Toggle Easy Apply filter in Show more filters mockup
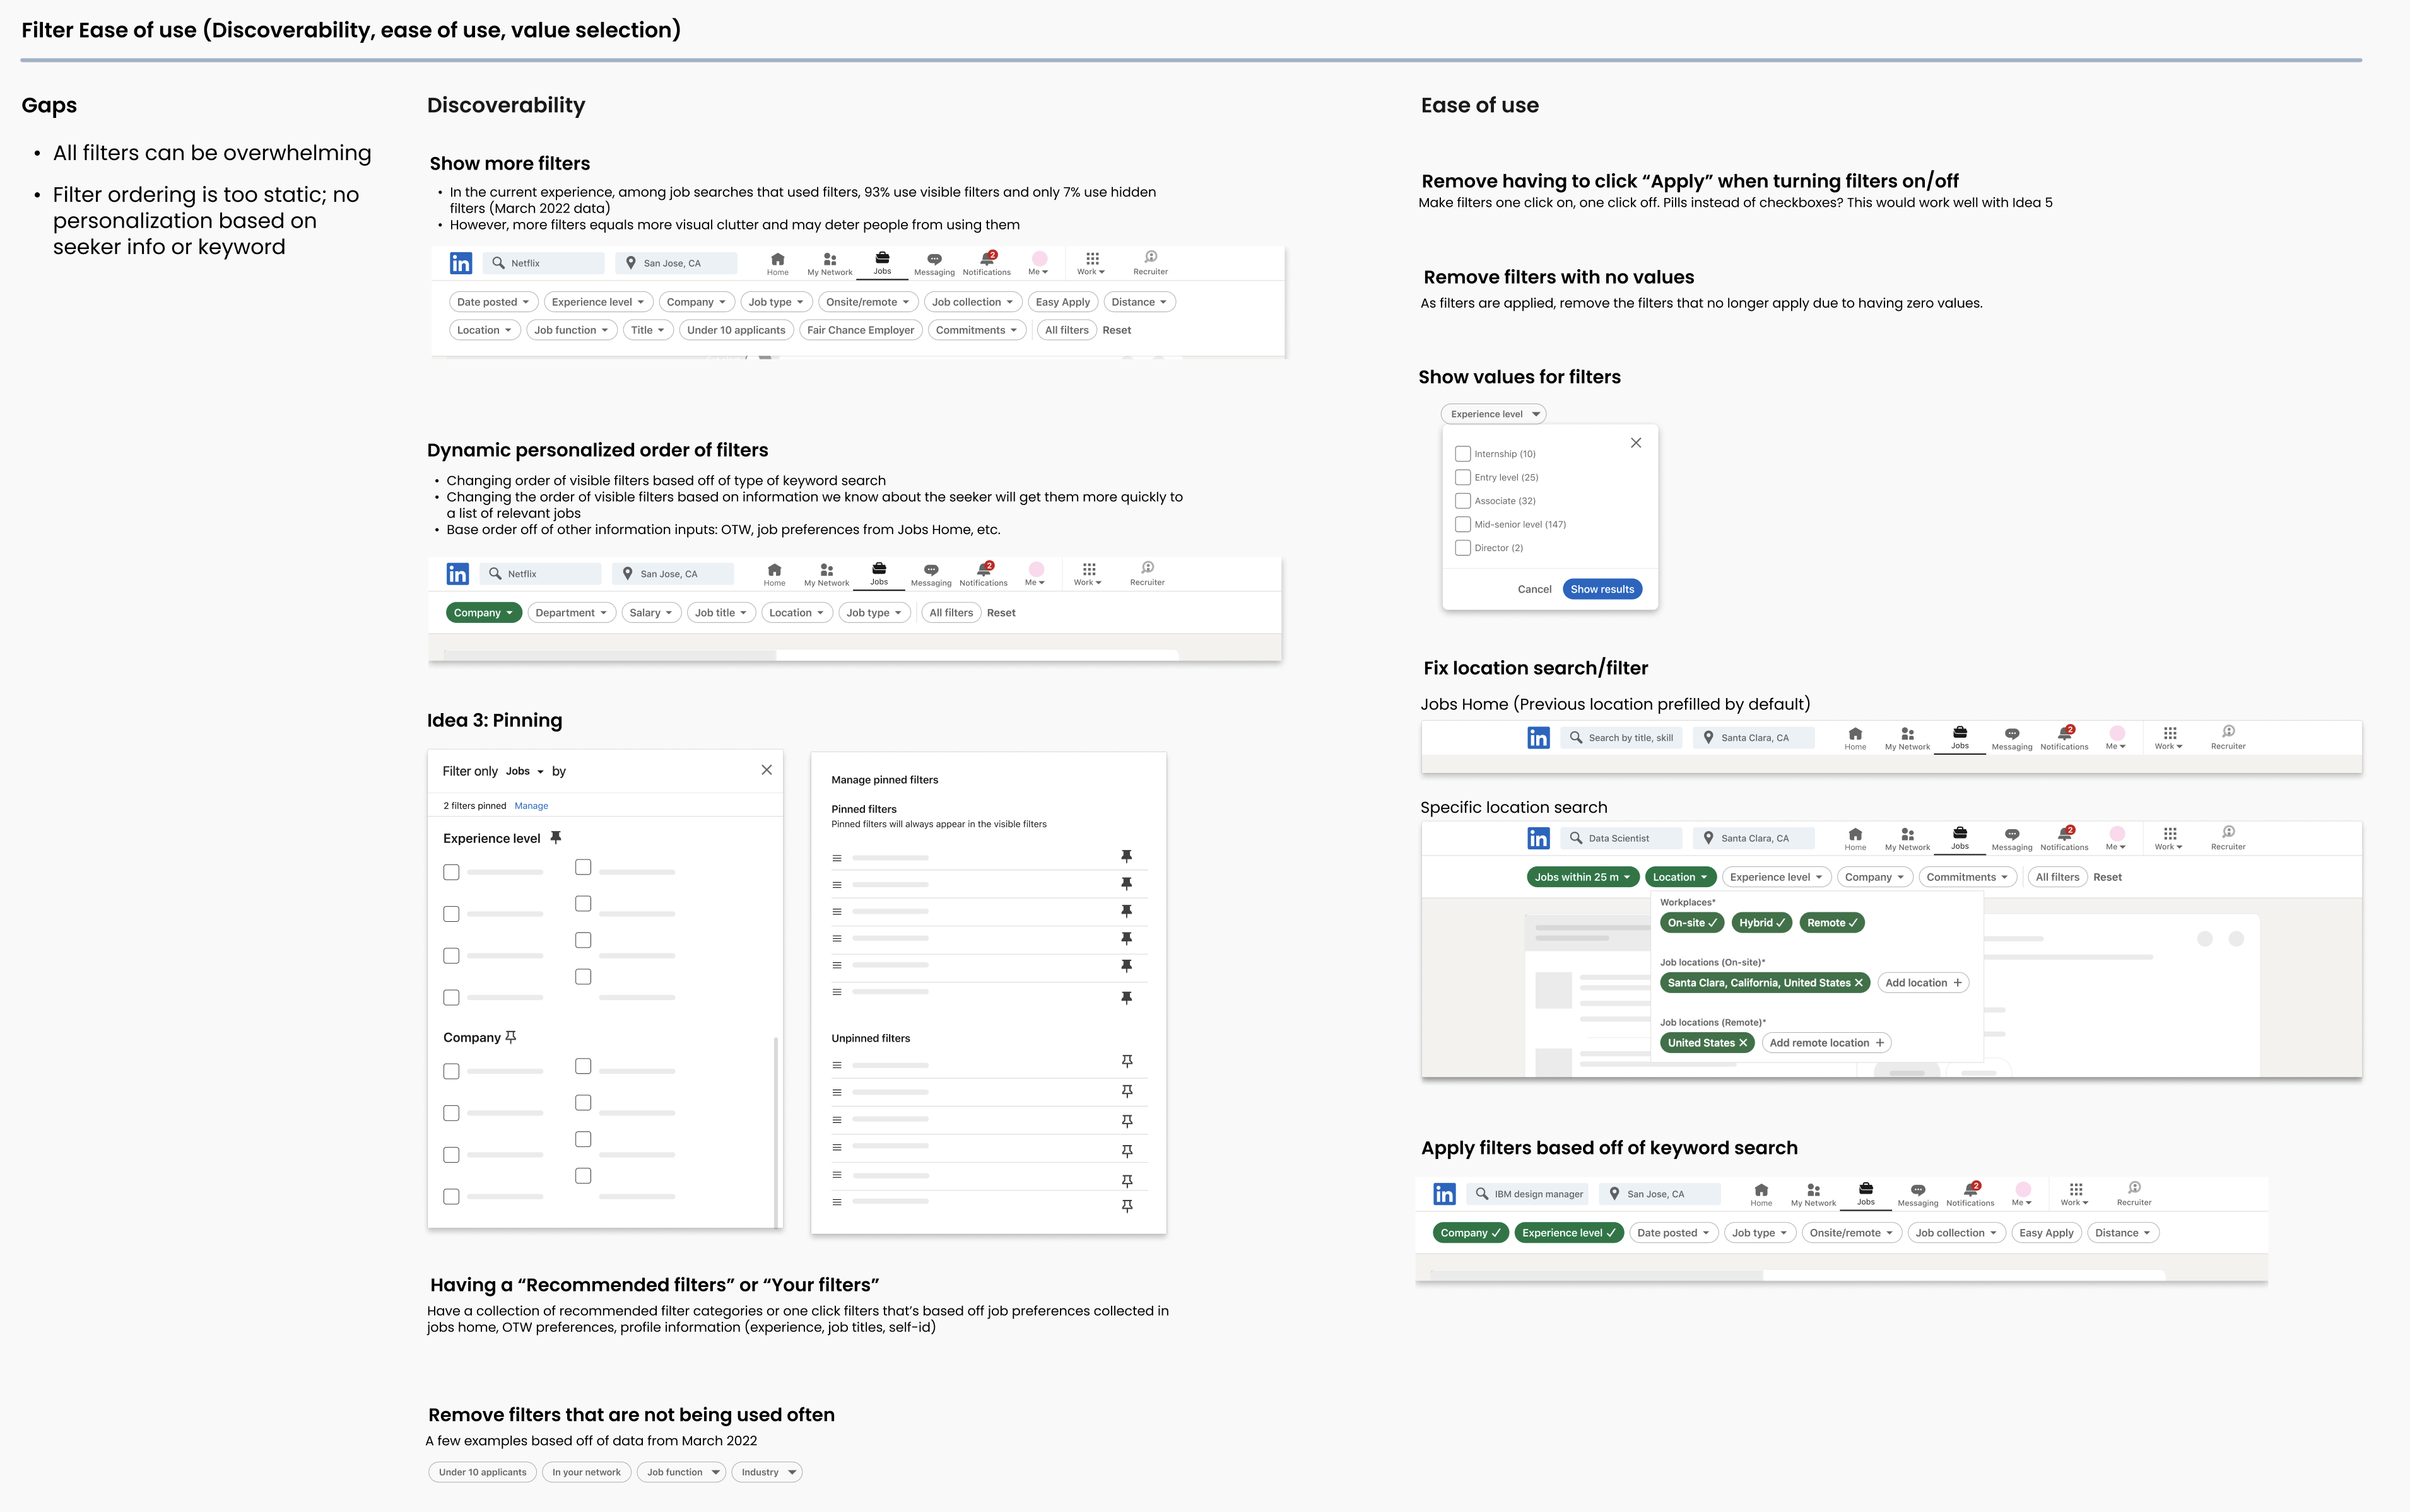 point(1062,302)
